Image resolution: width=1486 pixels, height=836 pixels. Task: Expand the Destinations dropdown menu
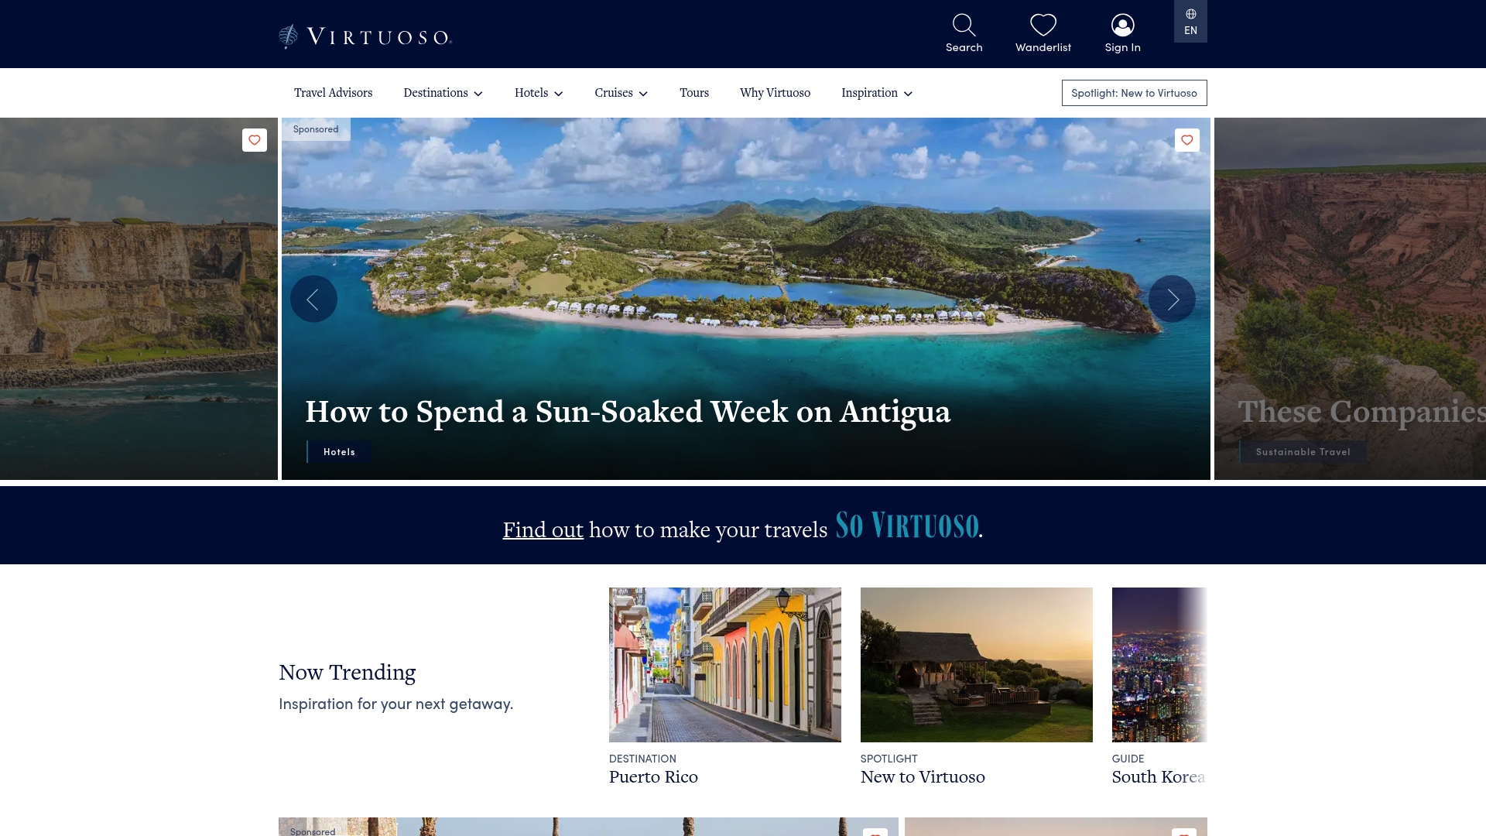443,93
